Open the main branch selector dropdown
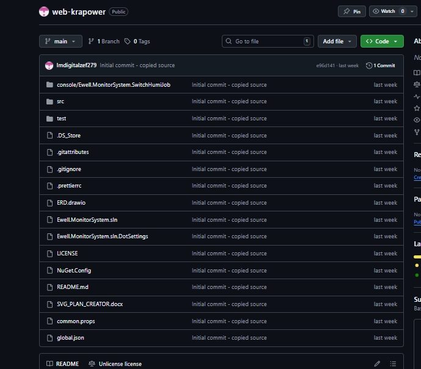The height and width of the screenshot is (369, 421). [60, 42]
